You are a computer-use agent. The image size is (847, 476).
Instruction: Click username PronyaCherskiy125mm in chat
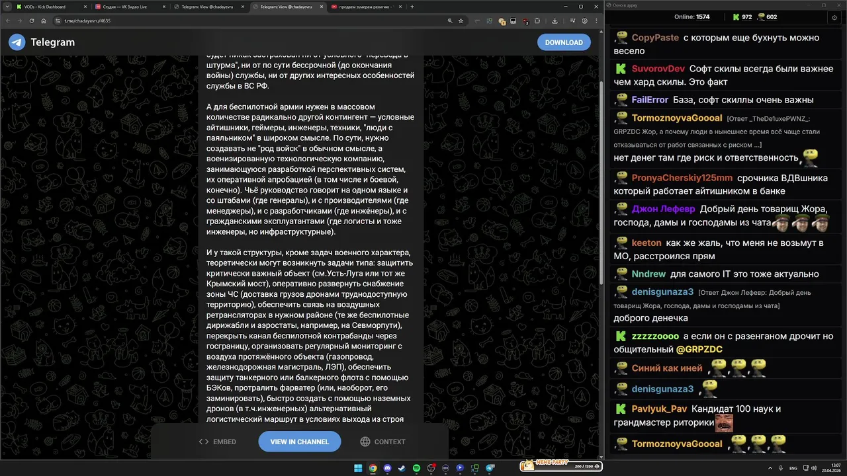click(x=682, y=178)
